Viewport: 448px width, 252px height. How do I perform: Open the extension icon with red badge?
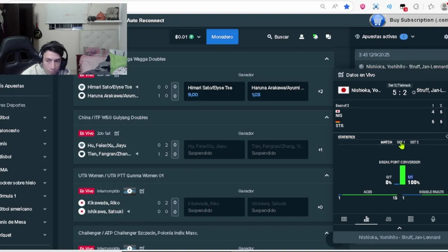tap(403, 7)
